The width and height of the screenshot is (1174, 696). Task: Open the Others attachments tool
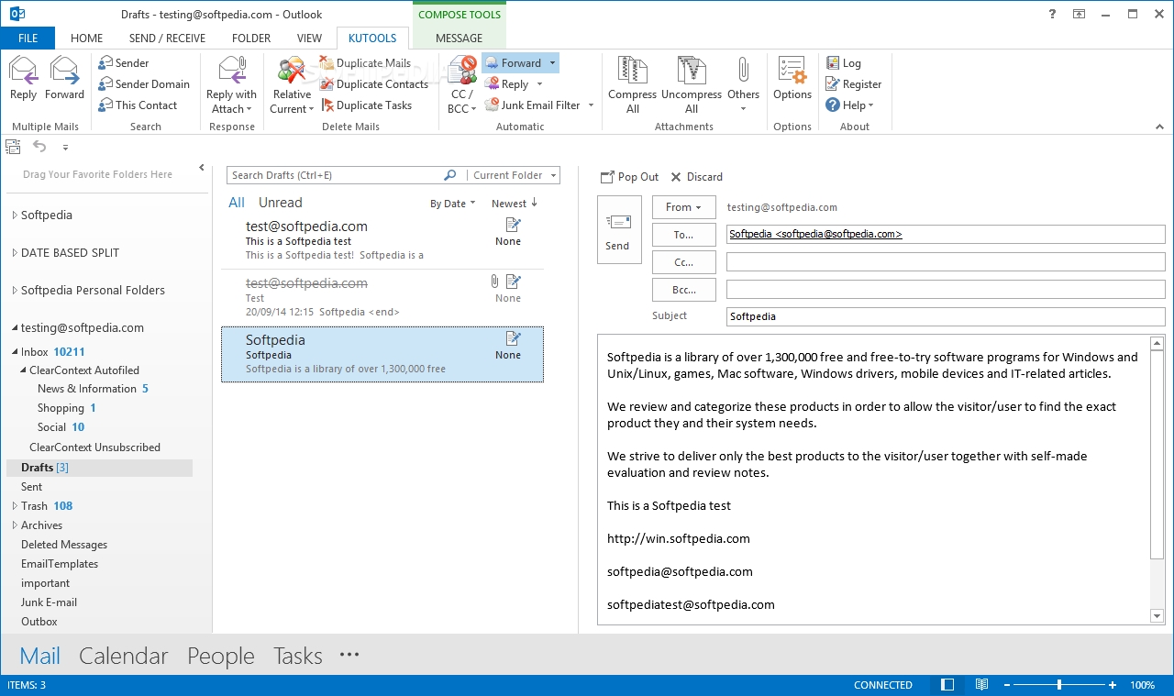pos(743,85)
